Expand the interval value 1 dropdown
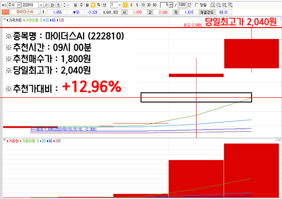282x199 pixels. 120,5
